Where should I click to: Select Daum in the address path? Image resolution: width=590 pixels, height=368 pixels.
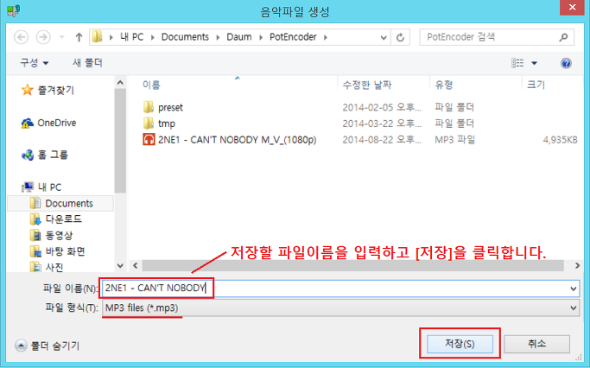239,37
